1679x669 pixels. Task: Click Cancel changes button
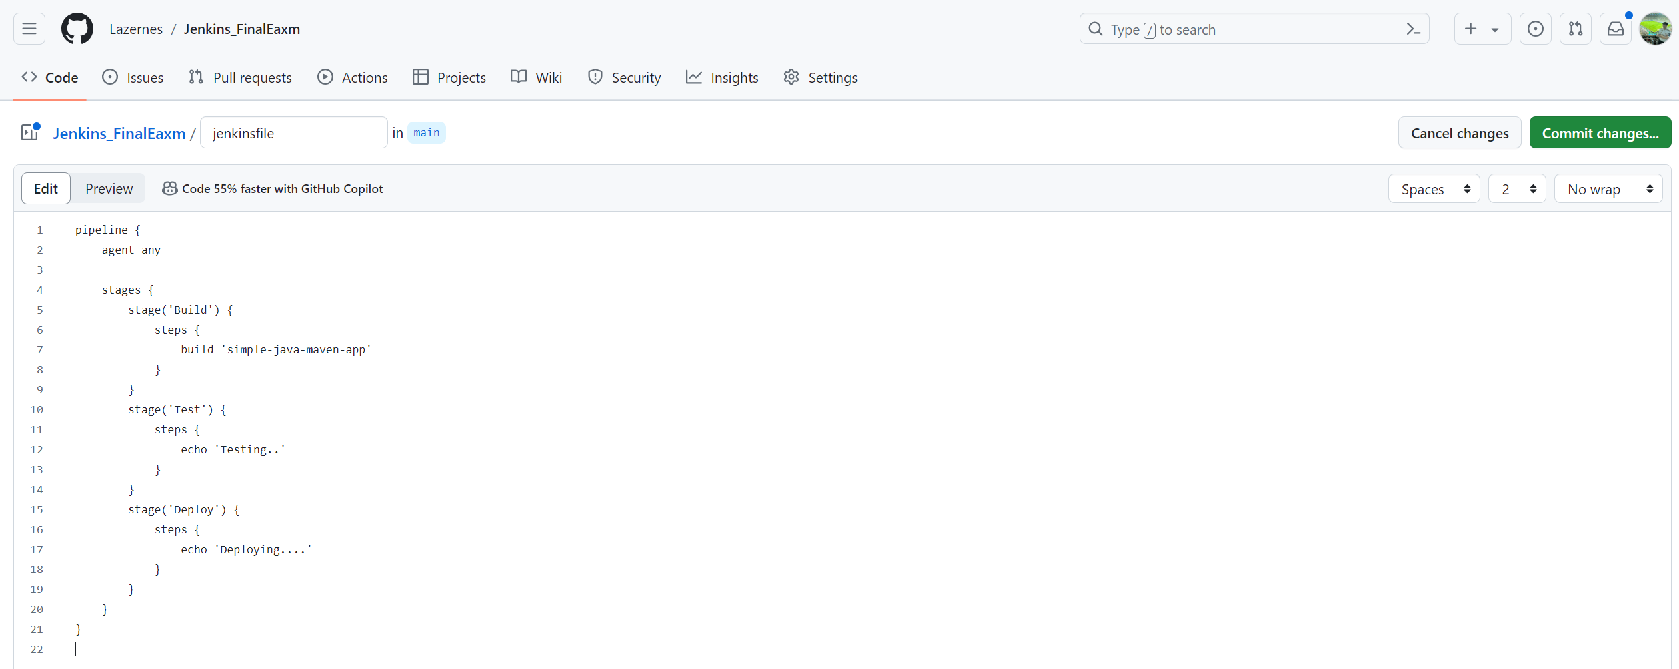click(1460, 132)
